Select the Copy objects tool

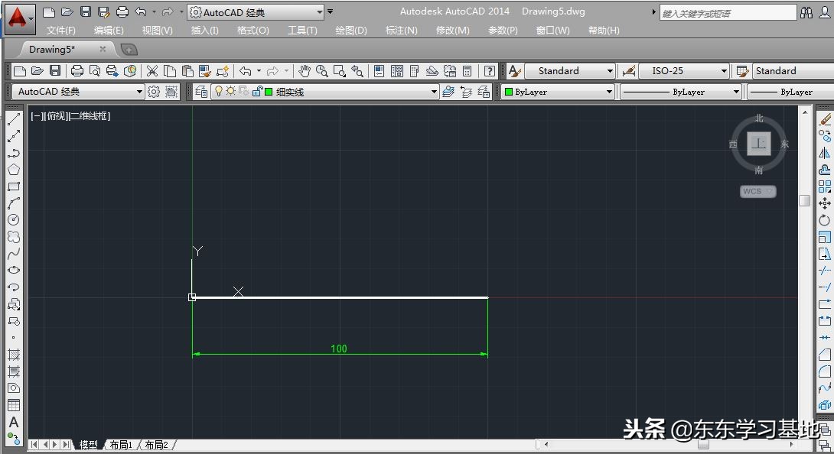pos(825,136)
